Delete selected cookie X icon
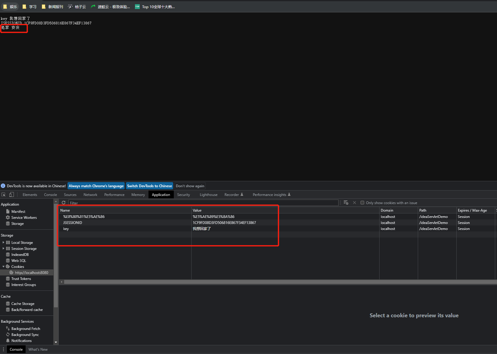Image resolution: width=497 pixels, height=354 pixels. [x=355, y=203]
